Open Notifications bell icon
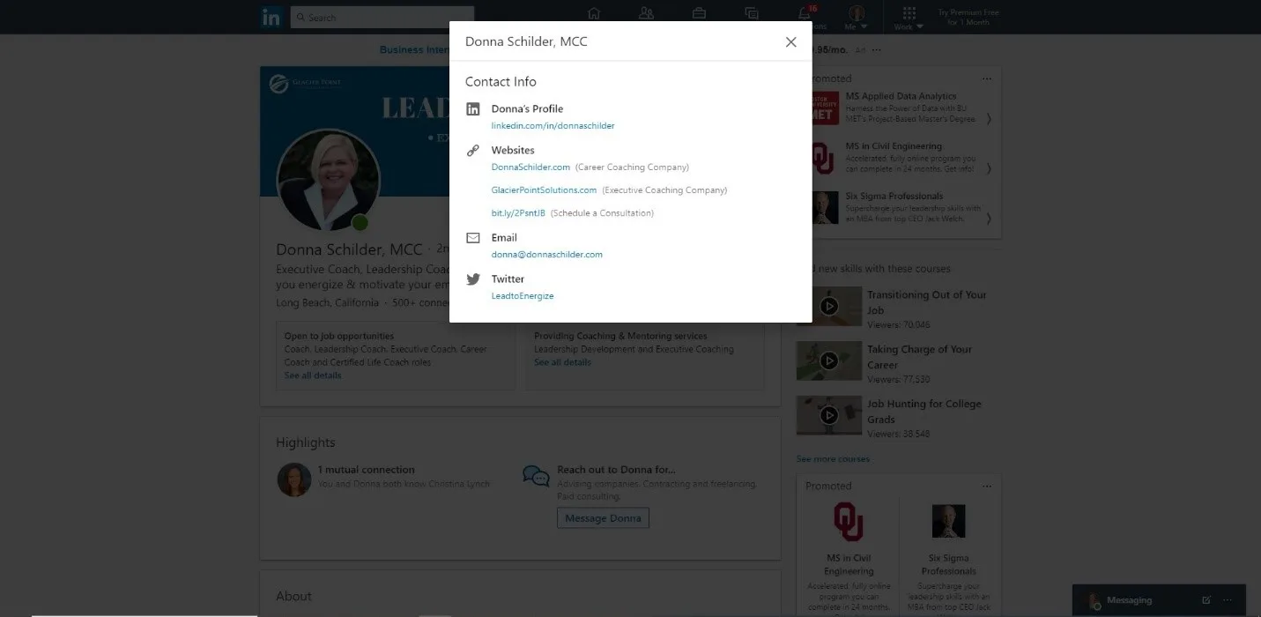The width and height of the screenshot is (1261, 617). [x=805, y=15]
